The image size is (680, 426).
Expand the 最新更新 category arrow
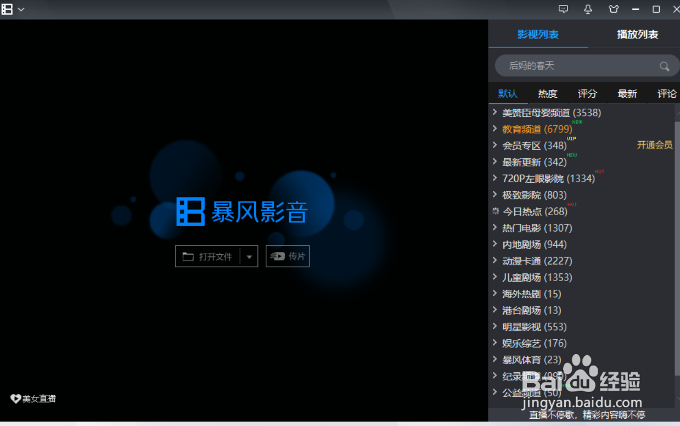pyautogui.click(x=495, y=161)
